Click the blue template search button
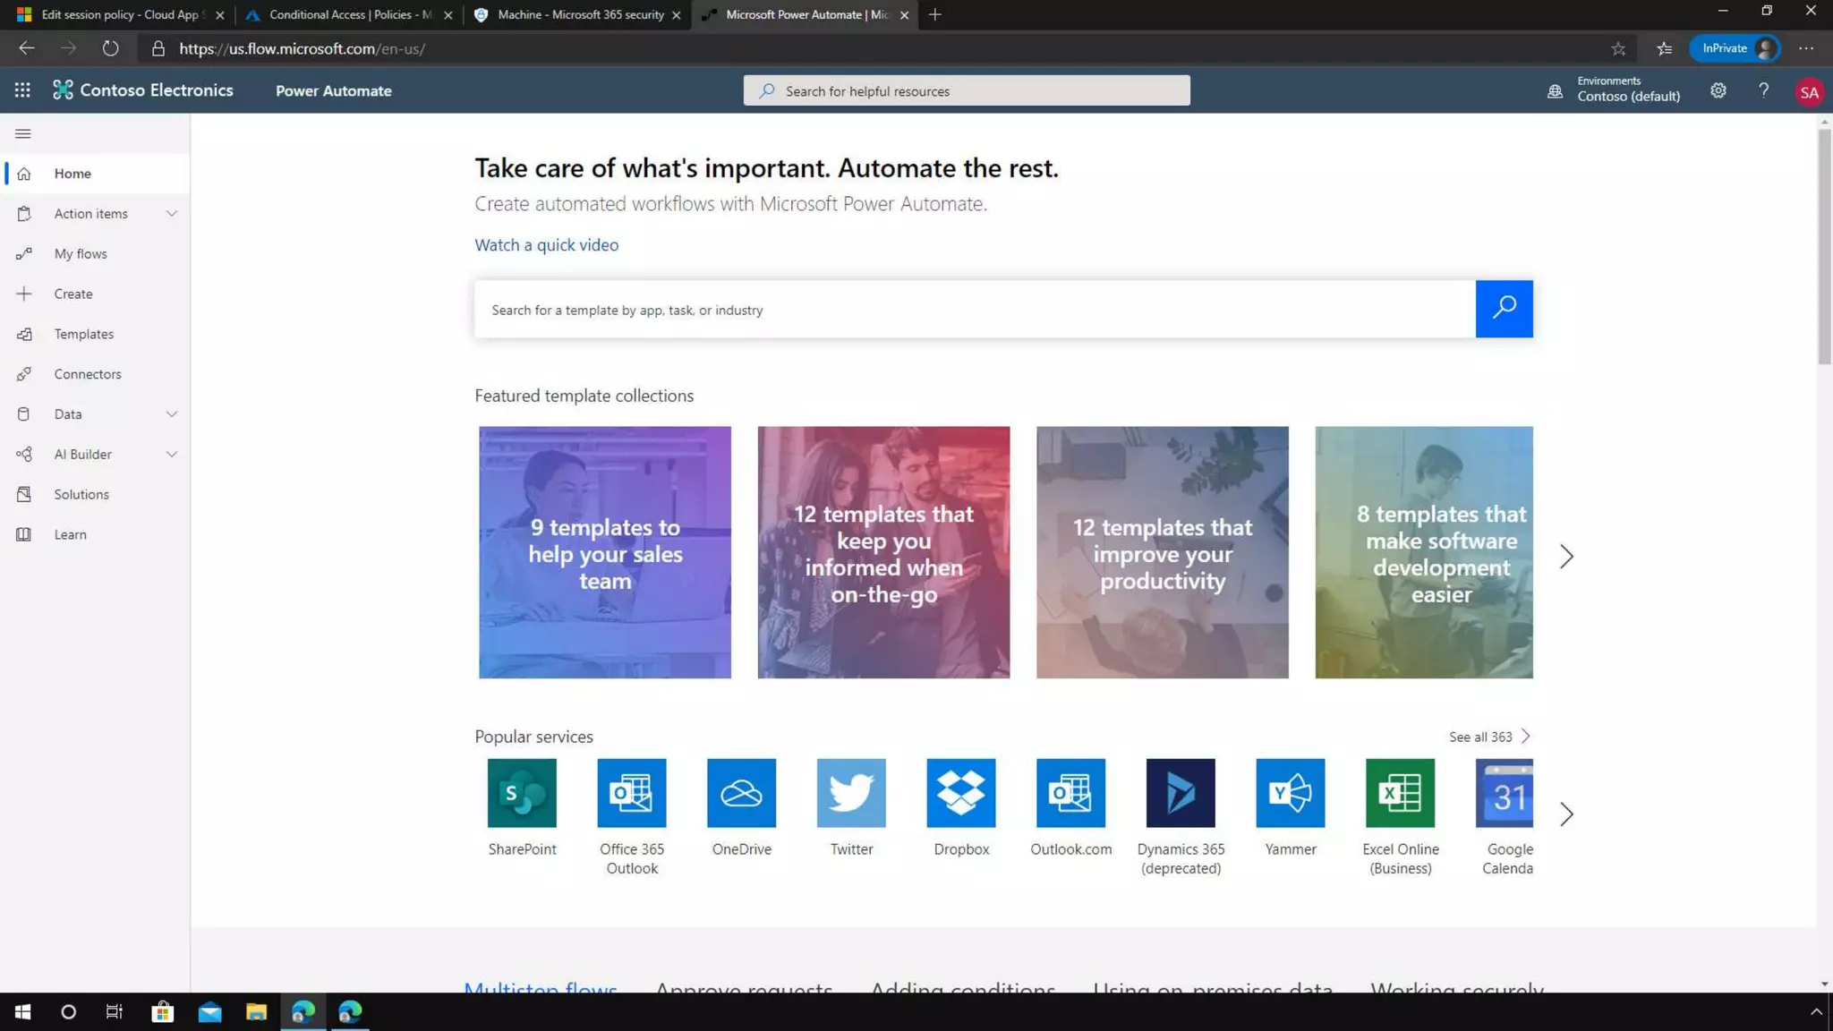 click(1504, 309)
